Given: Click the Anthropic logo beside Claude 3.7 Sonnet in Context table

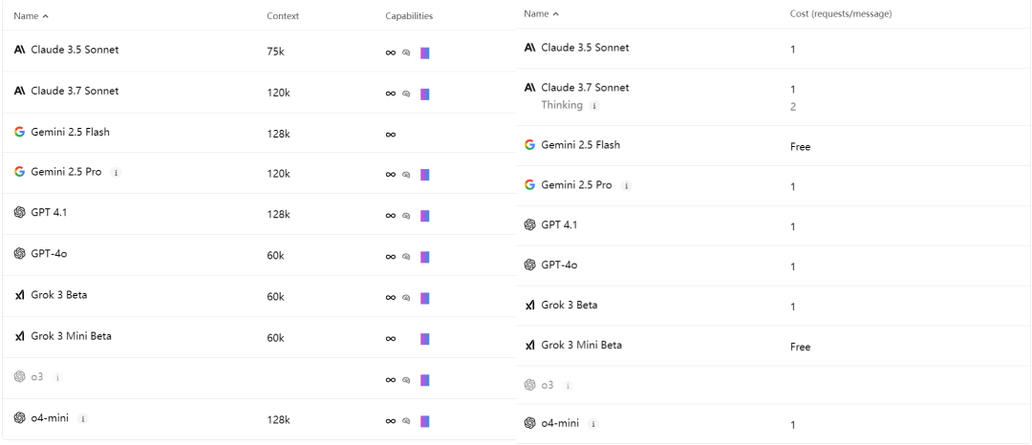Looking at the screenshot, I should pos(19,91).
